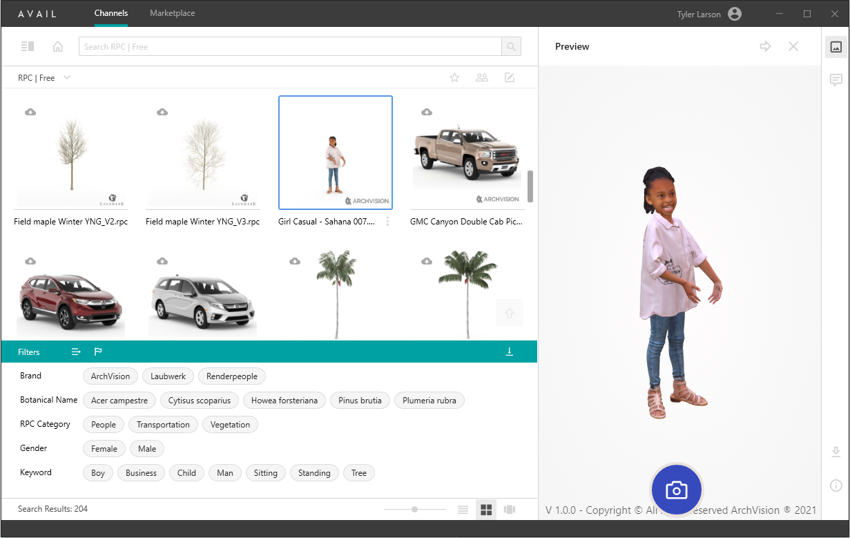Screen dimensions: 850x538
Task: Switch to the Marketplace tab
Action: 173,13
